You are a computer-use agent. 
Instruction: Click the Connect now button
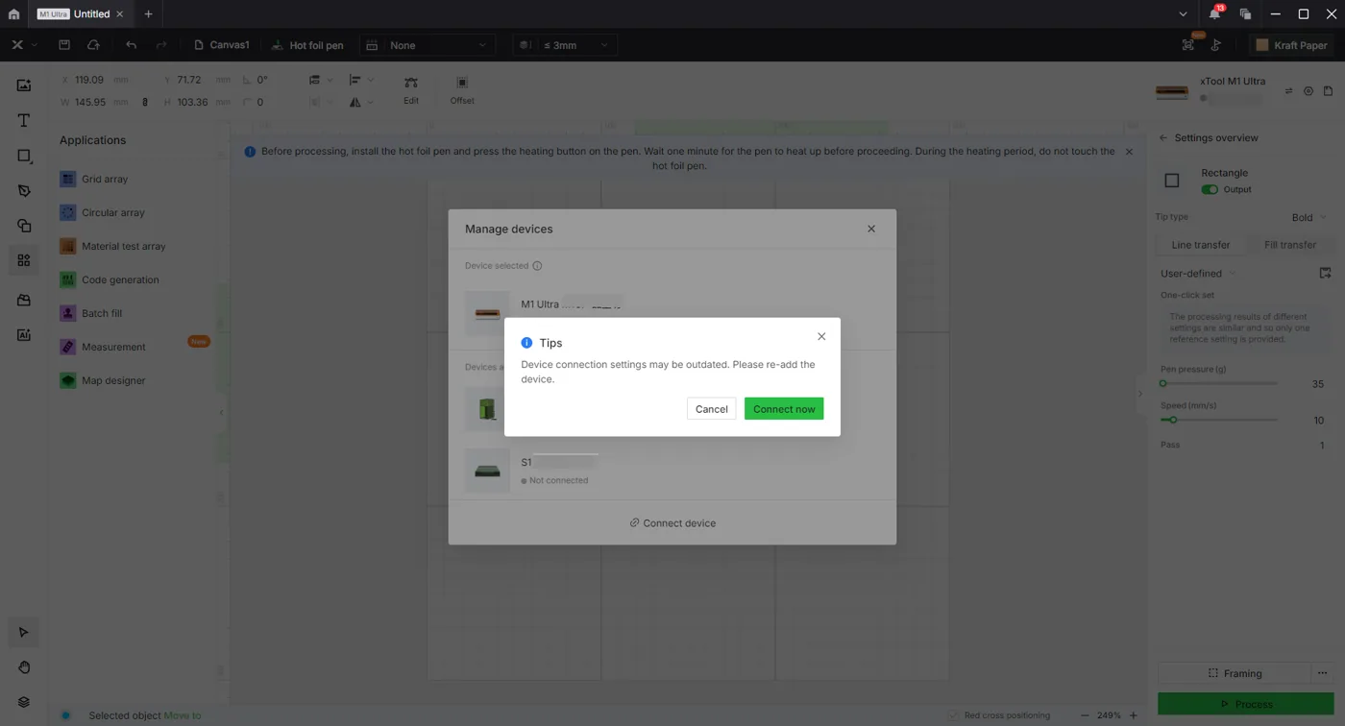784,409
